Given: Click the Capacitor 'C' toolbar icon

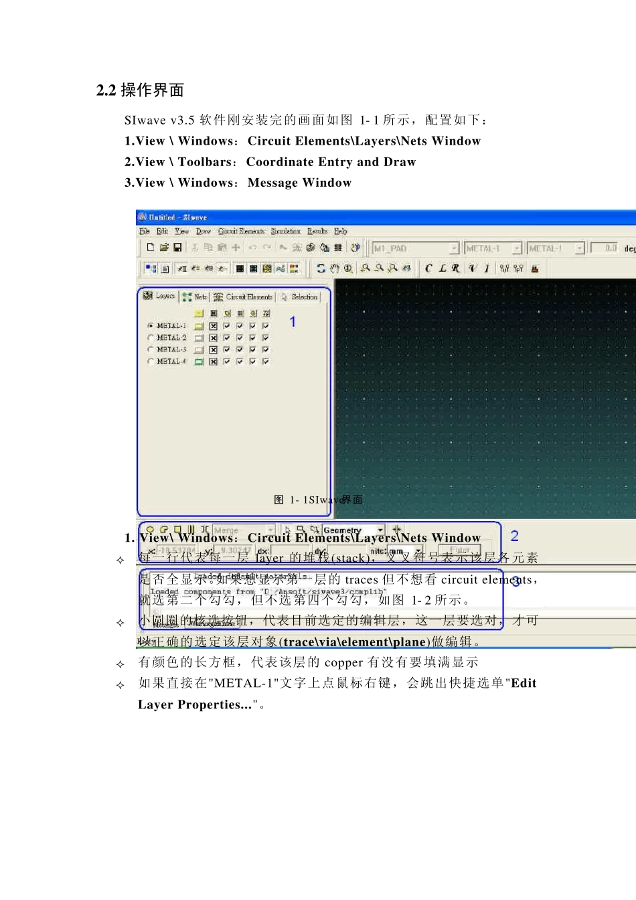Looking at the screenshot, I should [x=428, y=269].
